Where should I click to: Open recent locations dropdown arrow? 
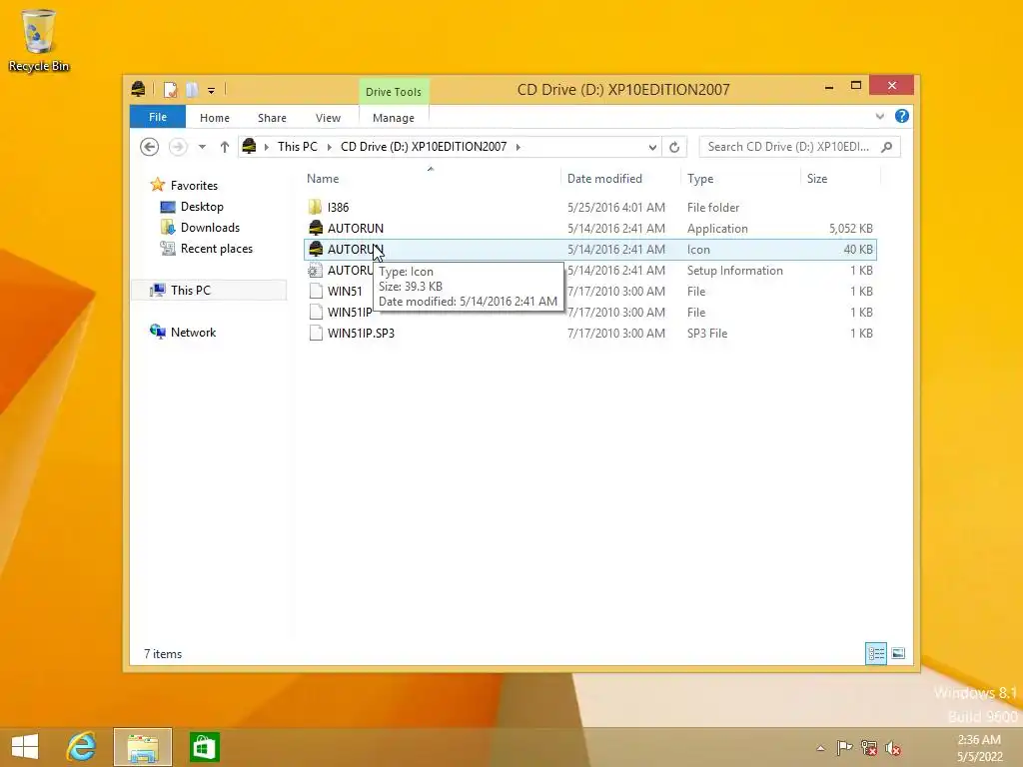tap(202, 147)
